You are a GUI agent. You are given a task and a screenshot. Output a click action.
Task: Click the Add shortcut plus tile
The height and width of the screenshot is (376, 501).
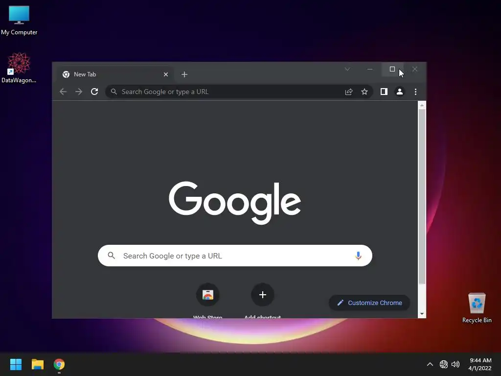263,295
